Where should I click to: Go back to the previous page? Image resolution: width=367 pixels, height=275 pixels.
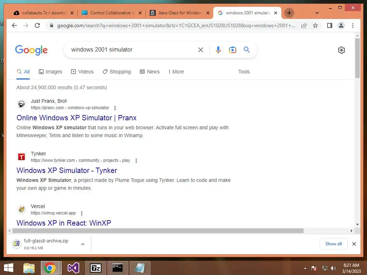(14, 25)
